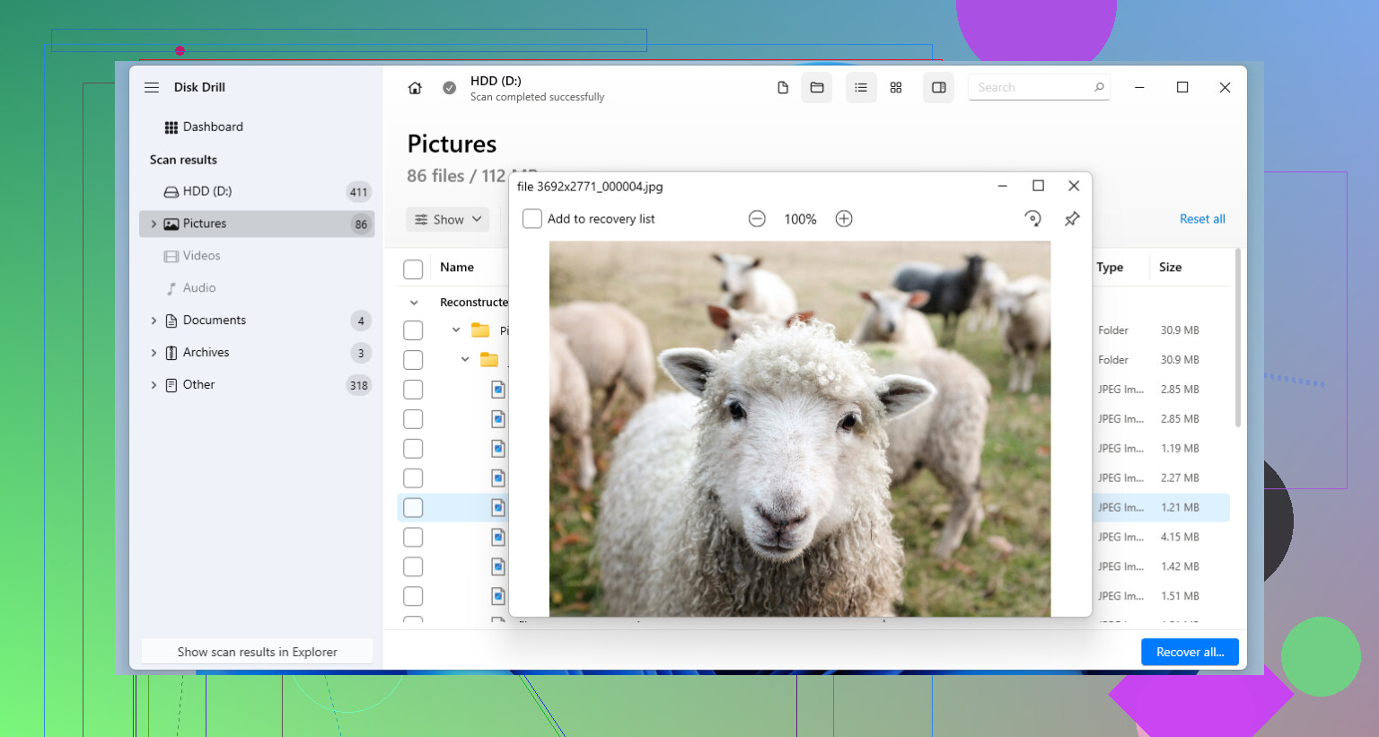Click the sheep photo preview image
1379x737 pixels.
pos(800,428)
